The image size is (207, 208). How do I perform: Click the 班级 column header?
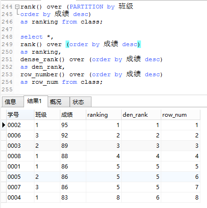[x=47, y=115]
